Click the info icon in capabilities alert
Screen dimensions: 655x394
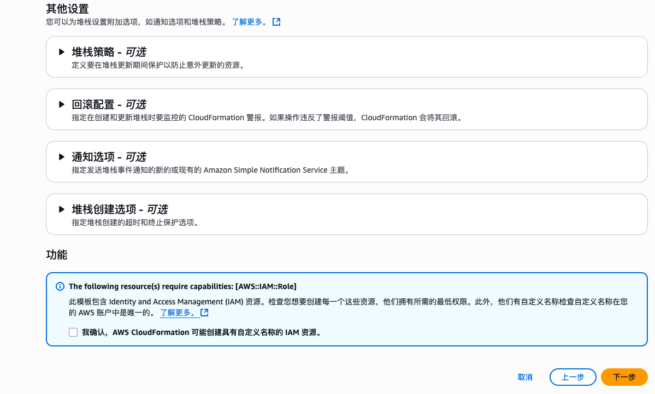[x=60, y=286]
